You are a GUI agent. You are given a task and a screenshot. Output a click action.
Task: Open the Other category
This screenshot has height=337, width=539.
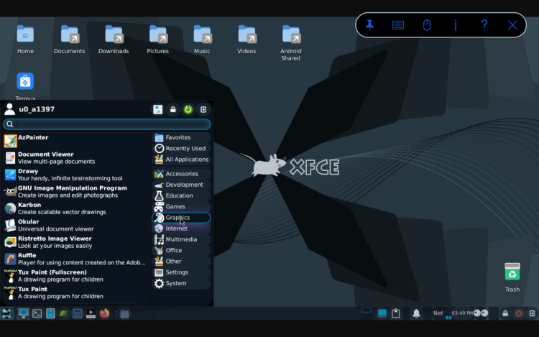tap(181, 262)
